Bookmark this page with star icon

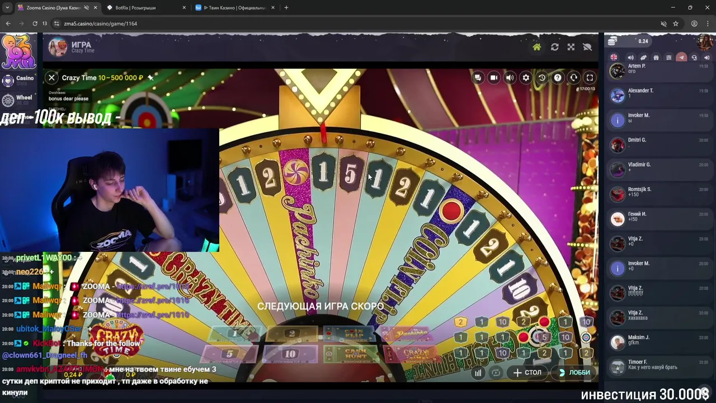point(676,24)
